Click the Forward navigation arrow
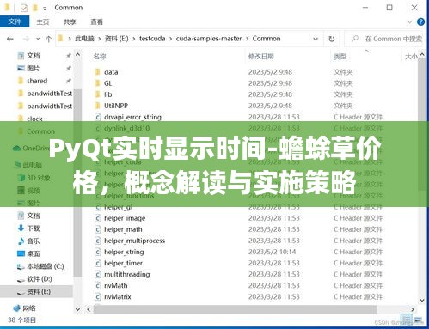 [26, 39]
